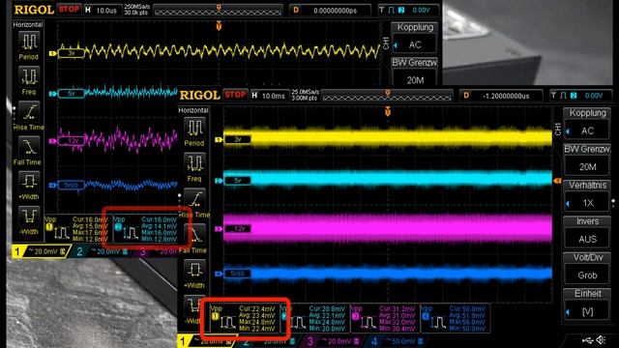Click the RIGOL logo in the front scope
Viewport: 619px width, 348px height.
[199, 95]
